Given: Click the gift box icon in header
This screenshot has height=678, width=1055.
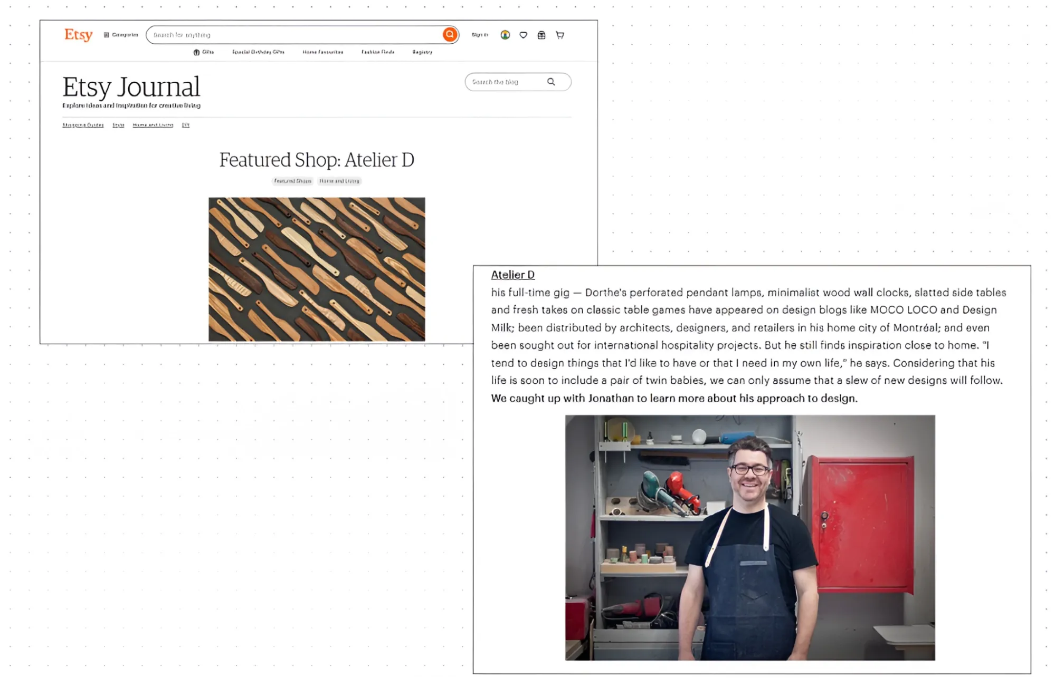Looking at the screenshot, I should [541, 35].
